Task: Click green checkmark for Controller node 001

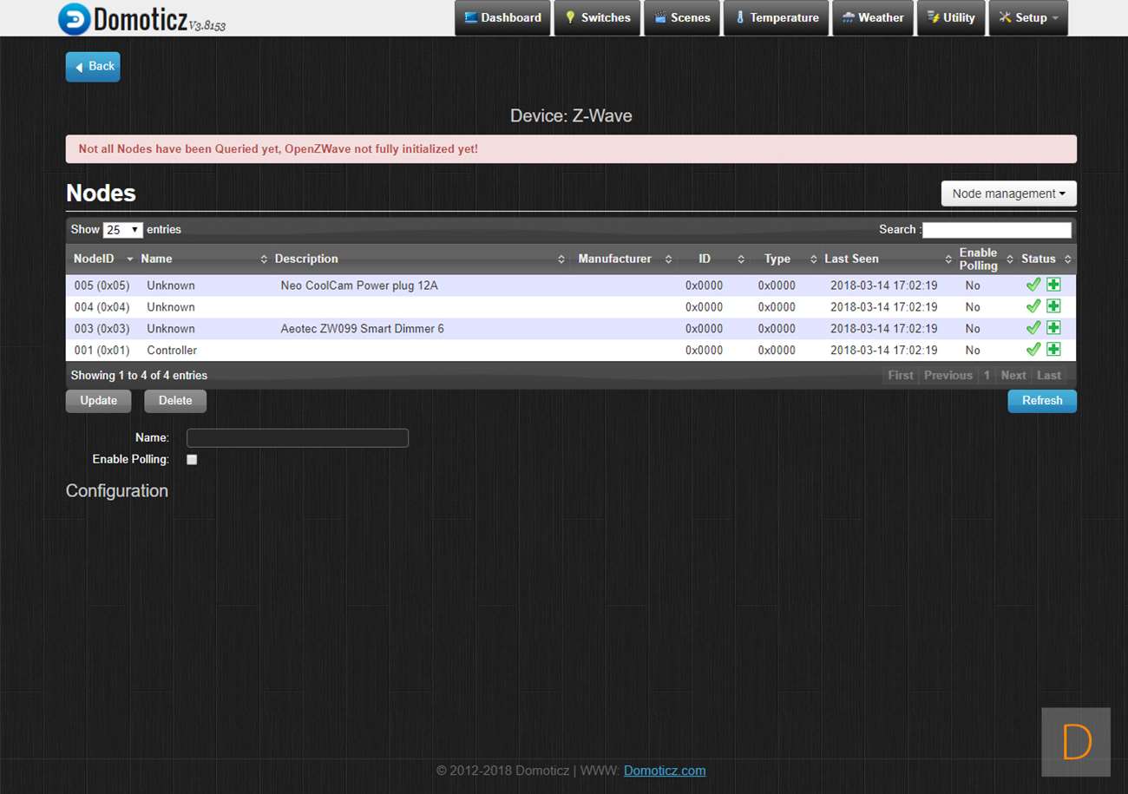Action: point(1033,350)
